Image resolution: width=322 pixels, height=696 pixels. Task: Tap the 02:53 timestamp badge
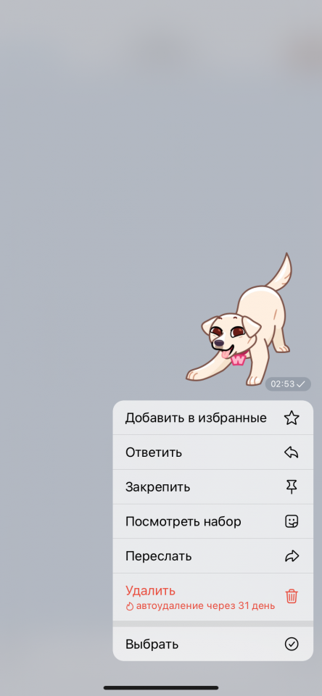coord(288,384)
